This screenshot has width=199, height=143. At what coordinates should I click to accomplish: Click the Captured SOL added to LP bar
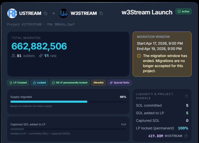click(x=68, y=129)
